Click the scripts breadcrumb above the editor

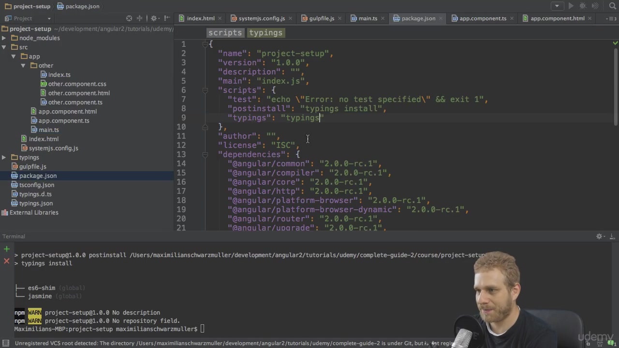pyautogui.click(x=225, y=33)
